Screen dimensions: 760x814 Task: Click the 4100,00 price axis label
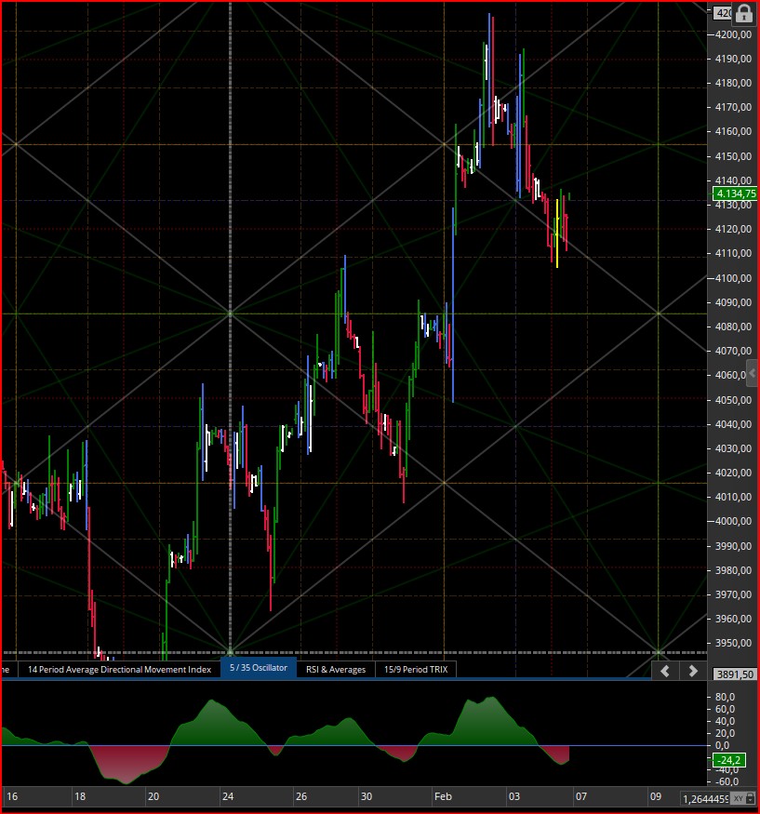(x=733, y=278)
